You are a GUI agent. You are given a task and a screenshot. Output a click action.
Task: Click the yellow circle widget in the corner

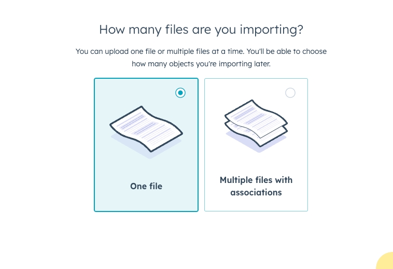coord(385,261)
